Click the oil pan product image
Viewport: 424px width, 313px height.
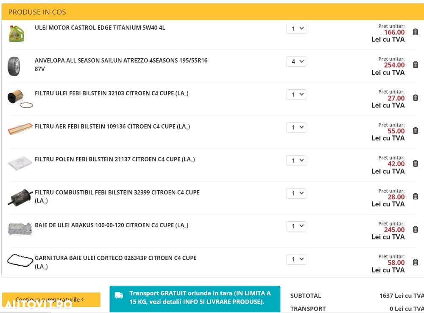(20, 229)
